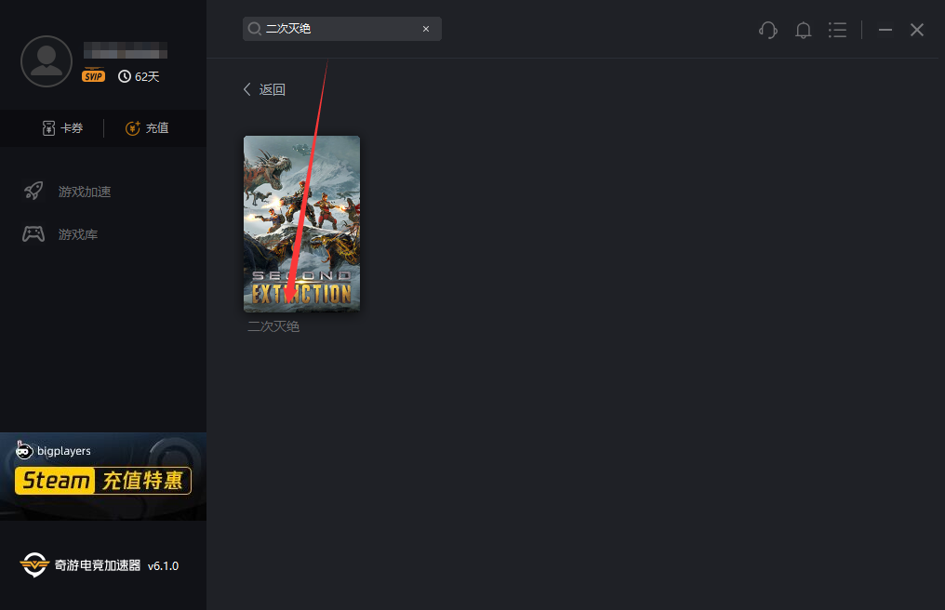Open 充值 recharge page
Screen dimensions: 945x610
tap(147, 128)
